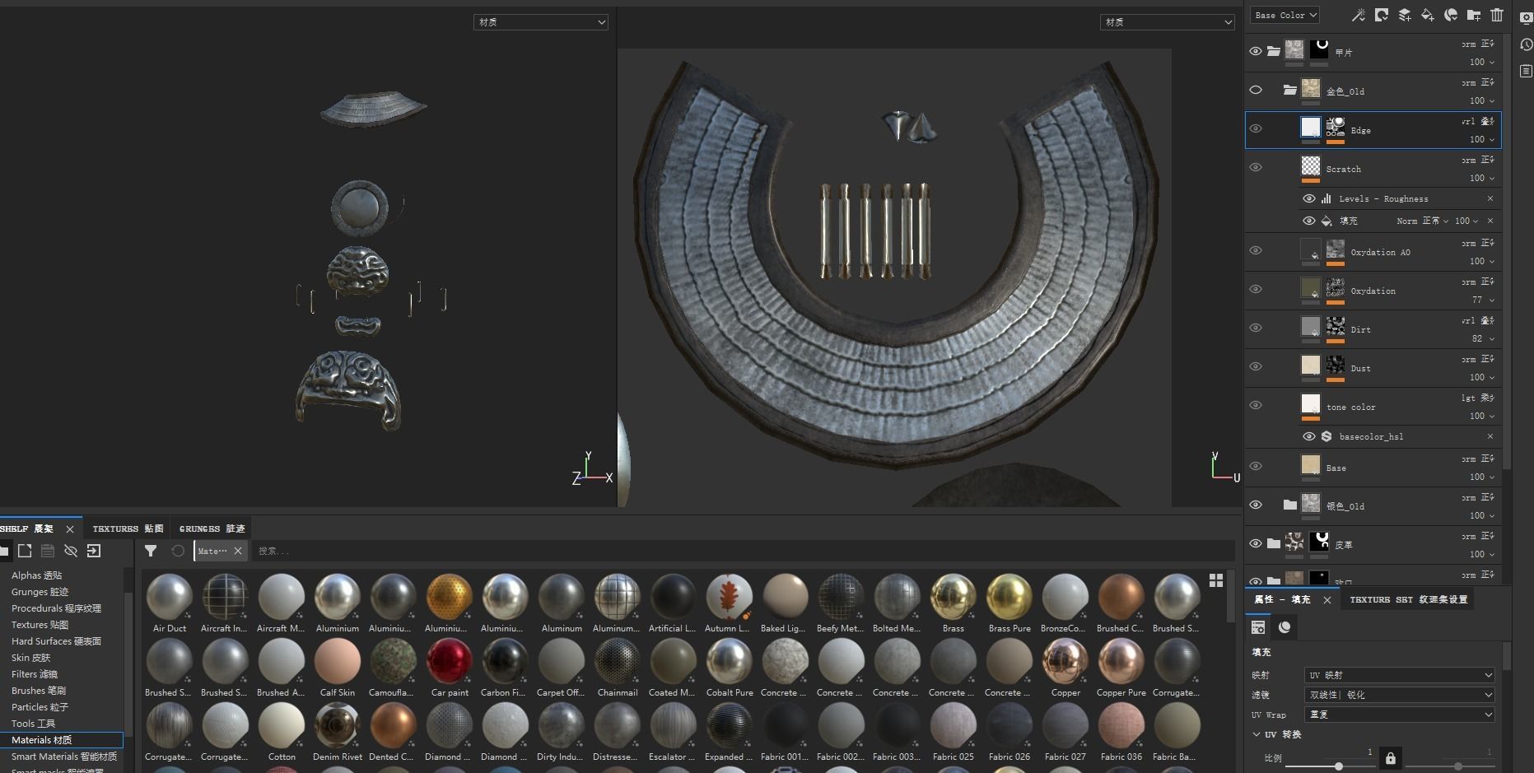Screen dimensions: 1534x773
Task: Click the import resources icon in shelf
Action: pos(94,551)
